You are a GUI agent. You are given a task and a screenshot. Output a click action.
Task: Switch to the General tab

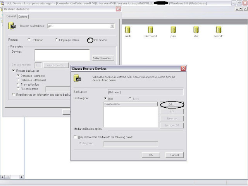[x=11, y=16]
